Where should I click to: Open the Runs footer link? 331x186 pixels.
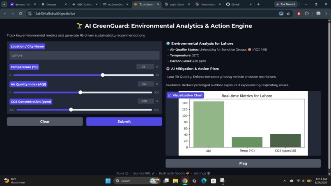pyautogui.click(x=122, y=173)
